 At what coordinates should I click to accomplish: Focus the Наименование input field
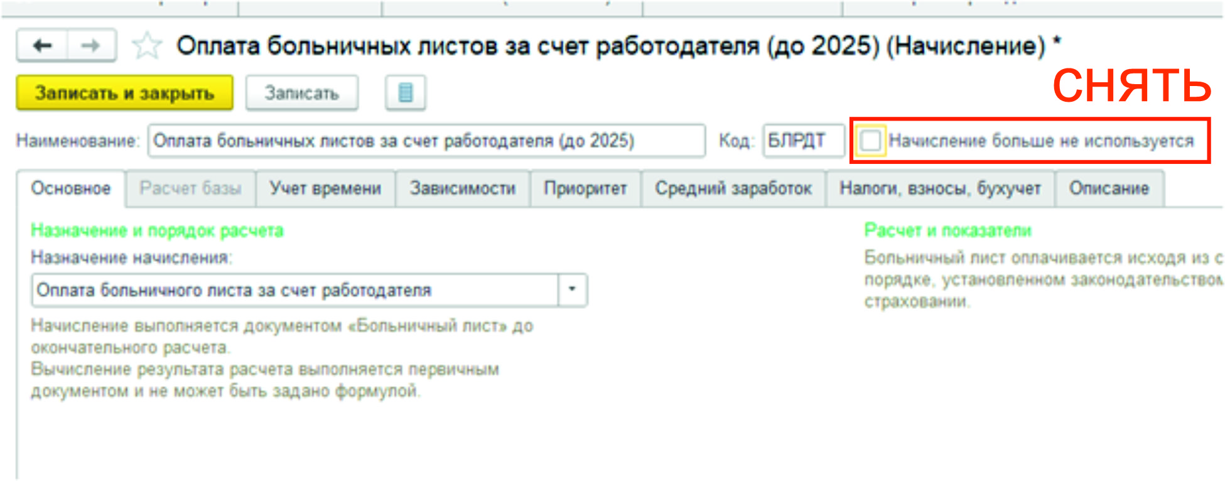pyautogui.click(x=426, y=141)
